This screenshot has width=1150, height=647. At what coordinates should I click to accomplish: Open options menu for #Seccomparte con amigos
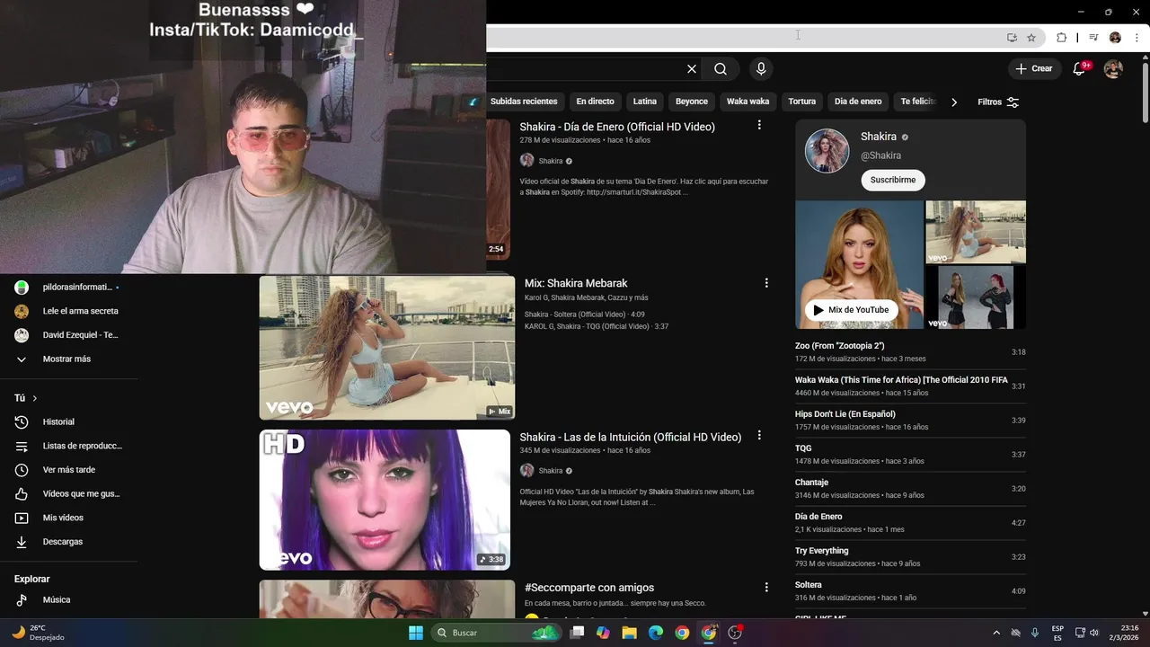[x=766, y=588]
